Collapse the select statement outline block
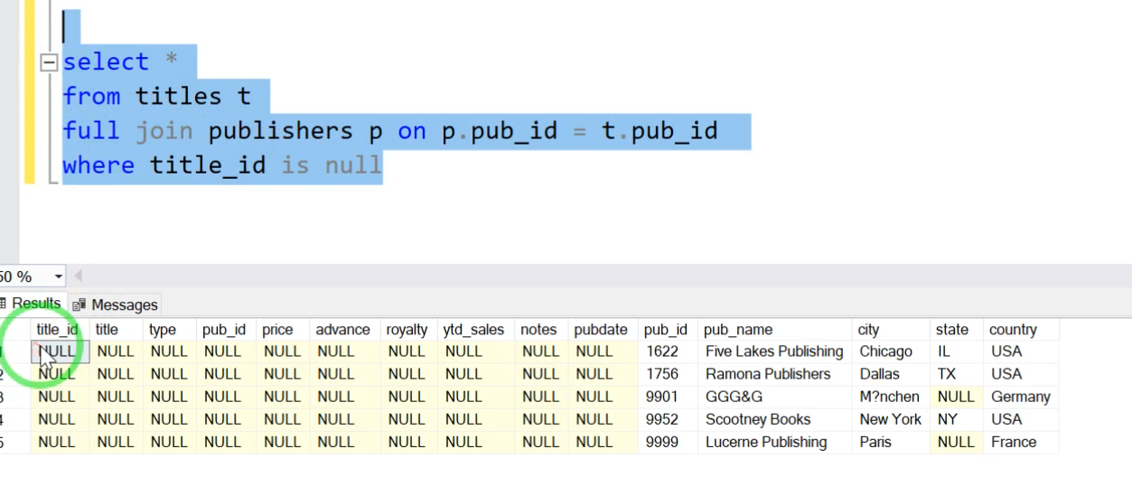Image resolution: width=1132 pixels, height=477 pixels. point(48,63)
